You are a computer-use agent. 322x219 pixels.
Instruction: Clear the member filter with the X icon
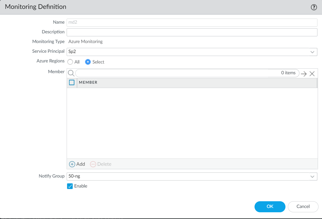point(312,74)
